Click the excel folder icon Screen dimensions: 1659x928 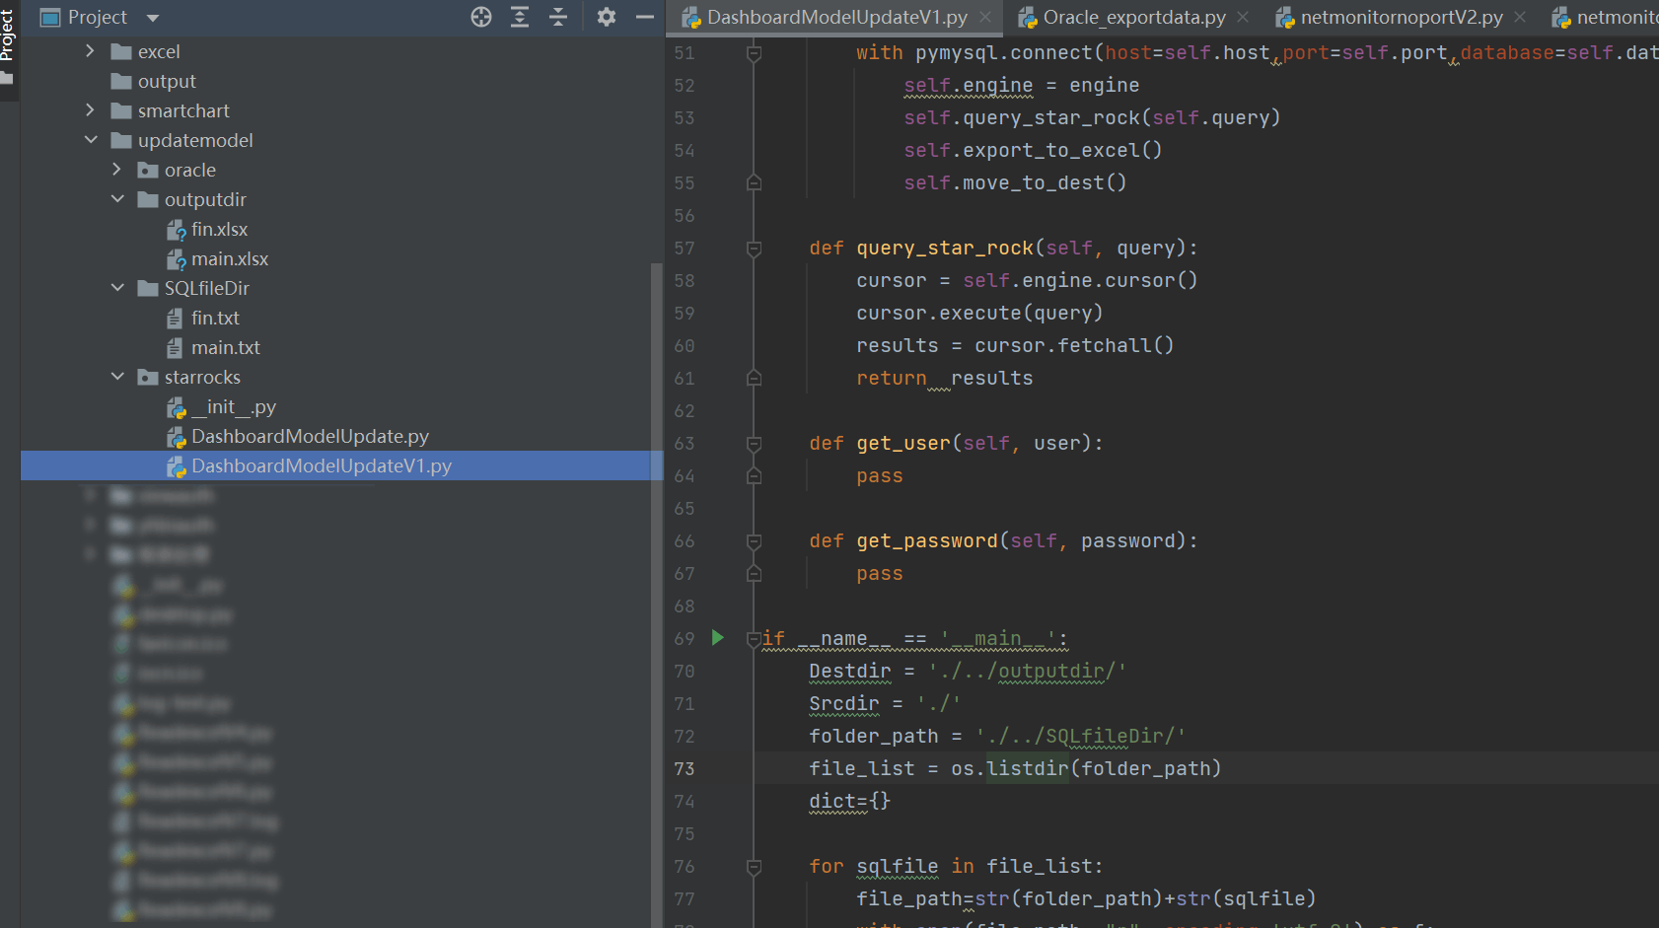(x=121, y=51)
